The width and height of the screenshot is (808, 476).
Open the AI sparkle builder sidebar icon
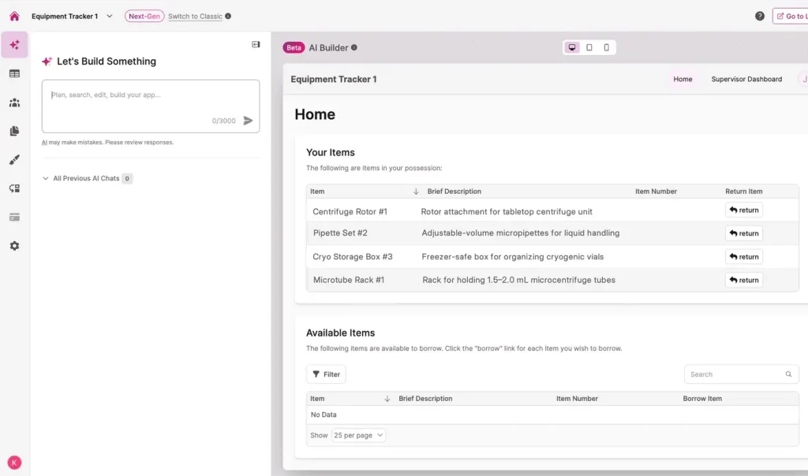pyautogui.click(x=14, y=45)
